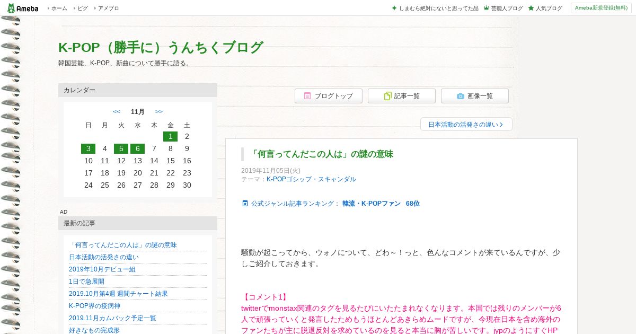Click Ameba新規登録(無料) button
The image size is (636, 334).
tap(601, 8)
